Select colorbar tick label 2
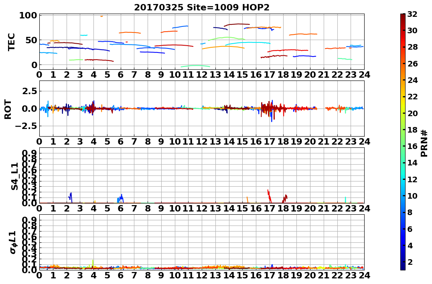 click(410, 262)
